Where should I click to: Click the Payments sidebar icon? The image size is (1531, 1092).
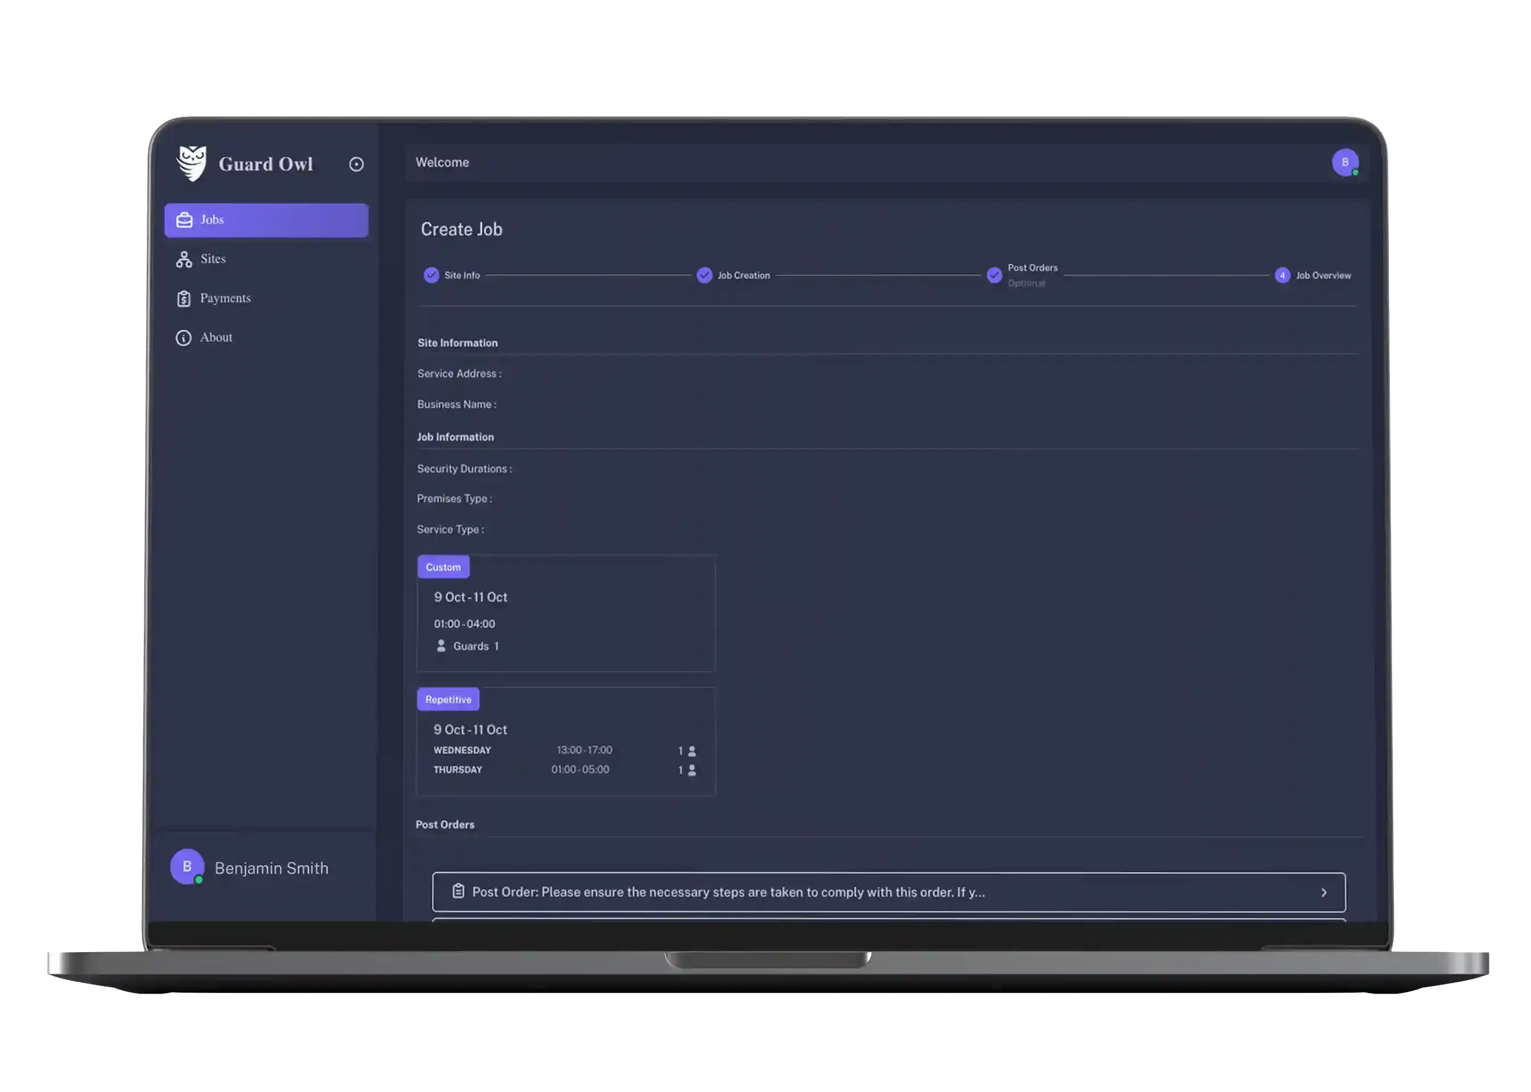183,298
